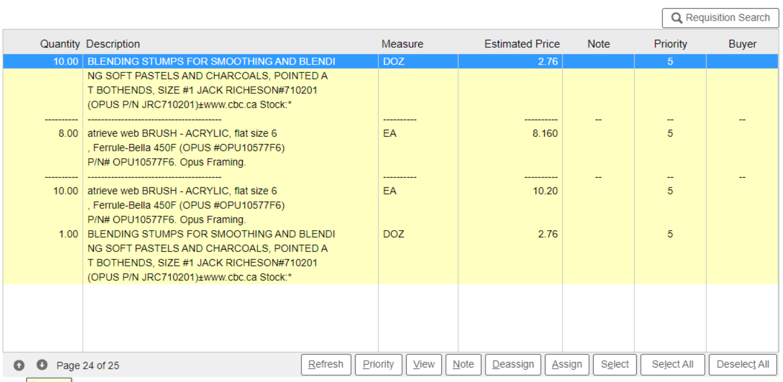Click the Select All button
Viewport: 783px width, 382px height.
[672, 365]
